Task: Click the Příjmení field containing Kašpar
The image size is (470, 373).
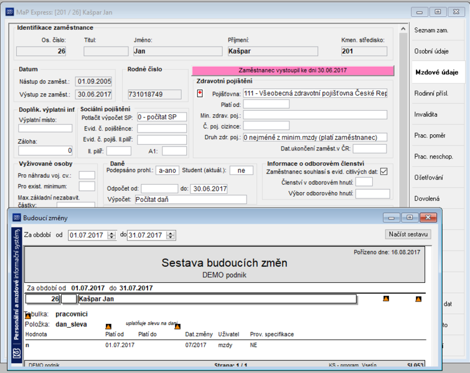Action: tap(273, 51)
